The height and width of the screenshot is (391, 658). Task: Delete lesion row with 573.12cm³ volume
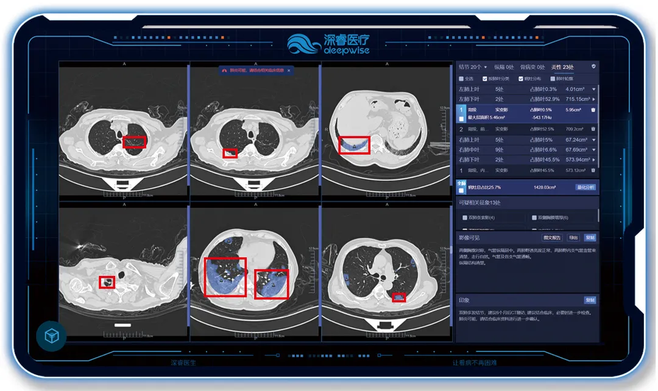point(593,171)
